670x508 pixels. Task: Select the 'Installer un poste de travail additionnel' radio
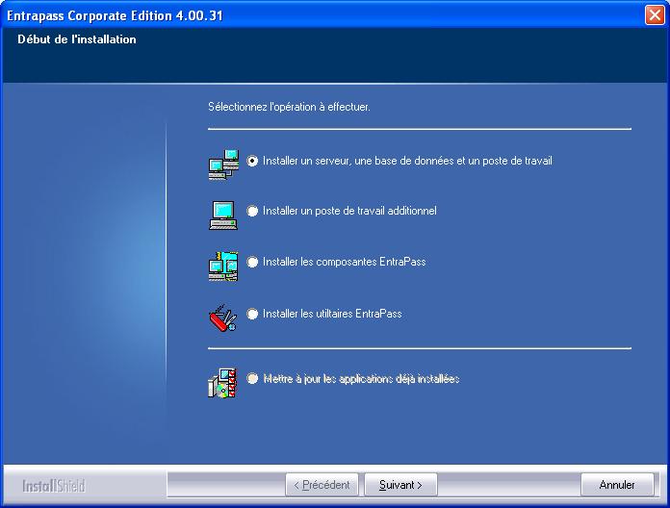click(252, 211)
